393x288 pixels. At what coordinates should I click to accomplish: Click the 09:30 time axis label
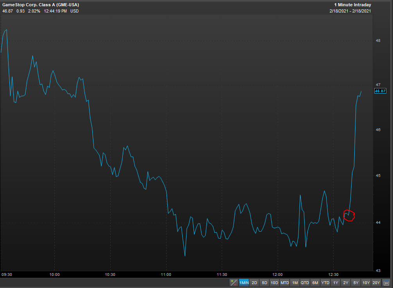click(7, 274)
